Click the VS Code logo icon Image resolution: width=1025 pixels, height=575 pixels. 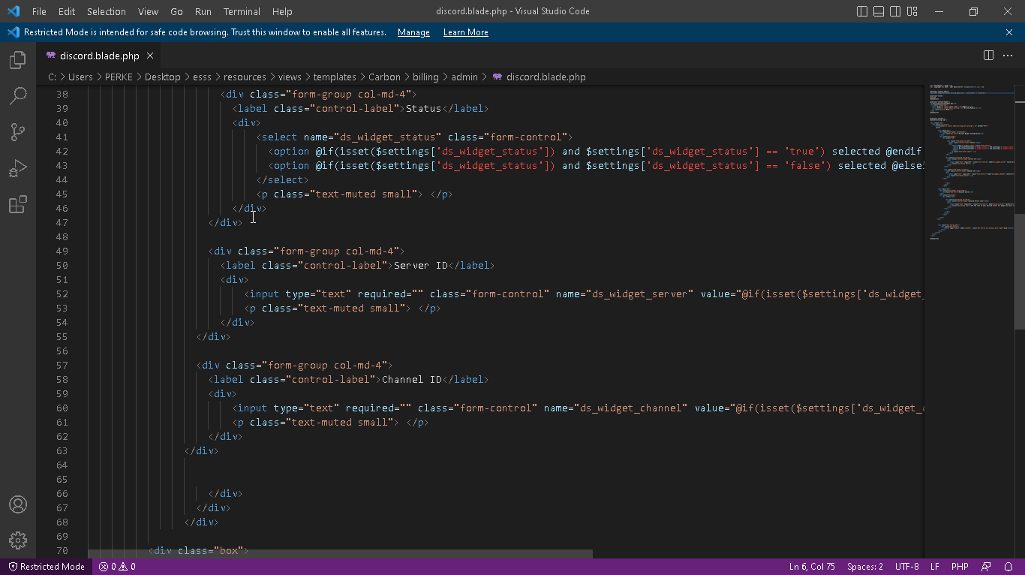pyautogui.click(x=13, y=11)
